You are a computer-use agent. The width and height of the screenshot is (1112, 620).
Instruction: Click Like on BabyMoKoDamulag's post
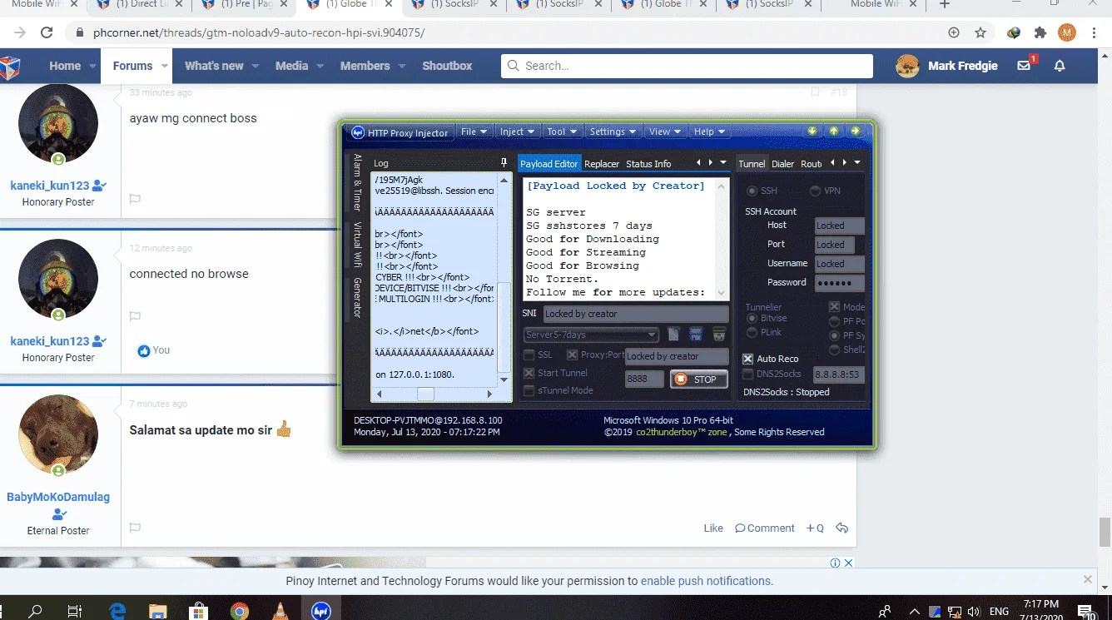(713, 528)
